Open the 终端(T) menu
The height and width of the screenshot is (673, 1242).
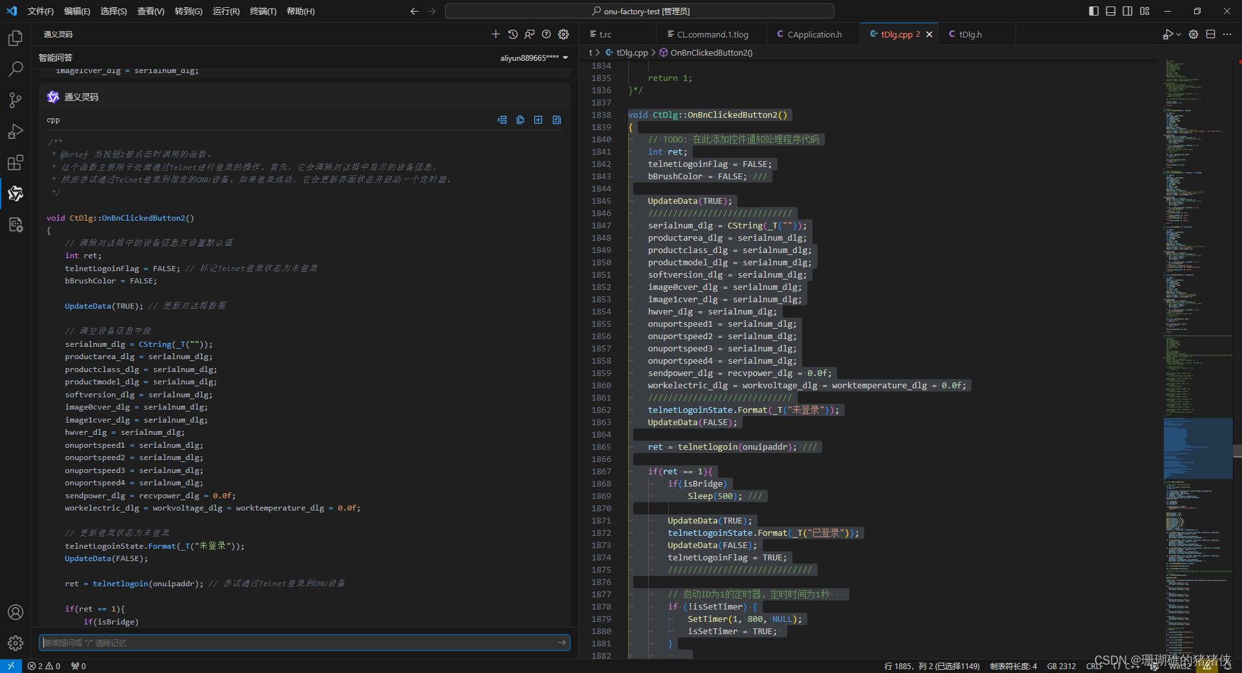tap(263, 11)
